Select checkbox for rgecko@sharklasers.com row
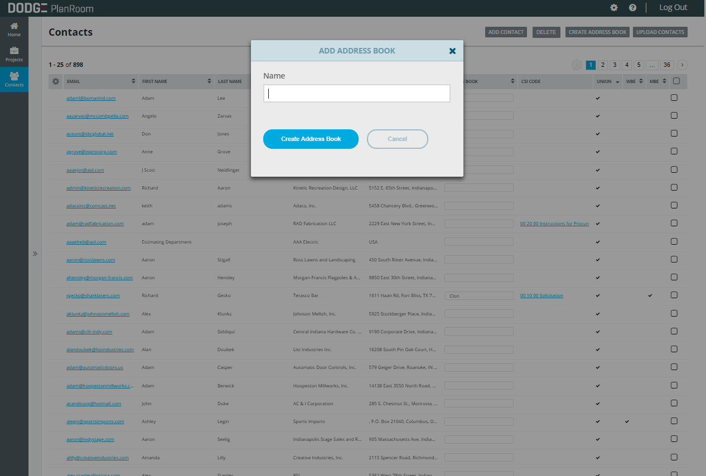 coord(674,295)
